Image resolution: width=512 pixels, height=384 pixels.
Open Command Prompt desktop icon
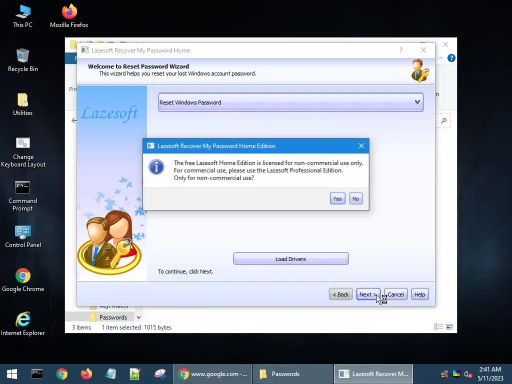point(22,196)
